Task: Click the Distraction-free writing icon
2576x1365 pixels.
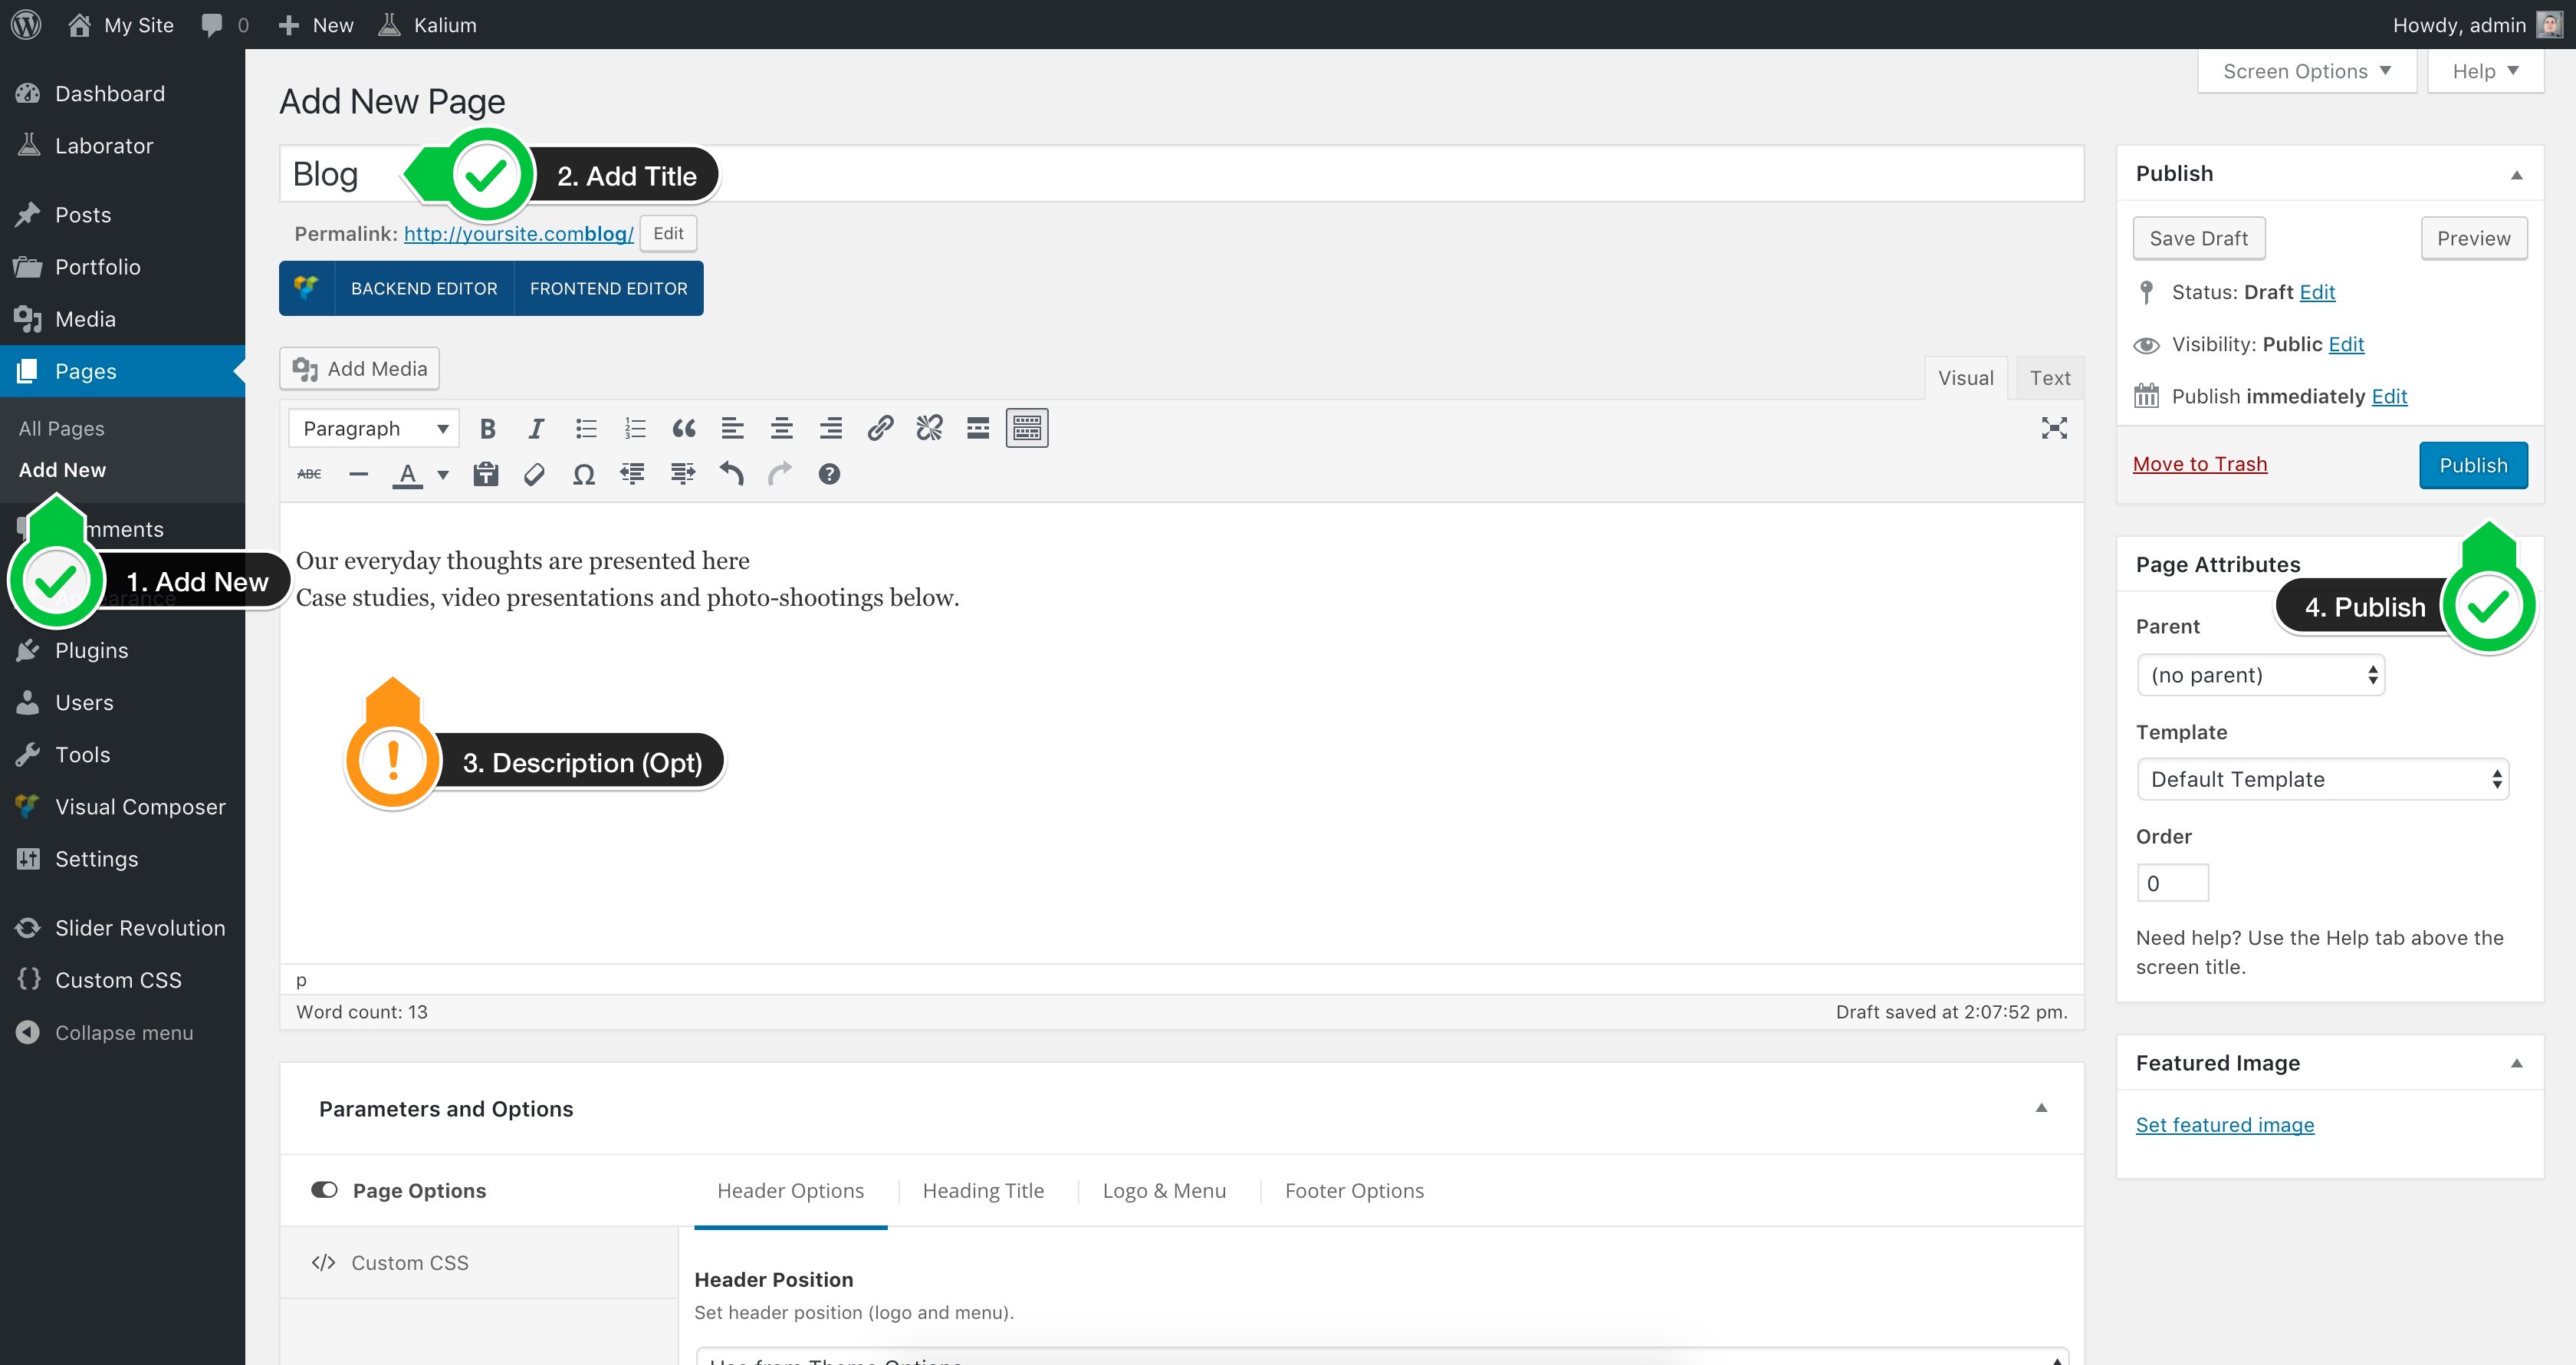Action: (x=2055, y=428)
